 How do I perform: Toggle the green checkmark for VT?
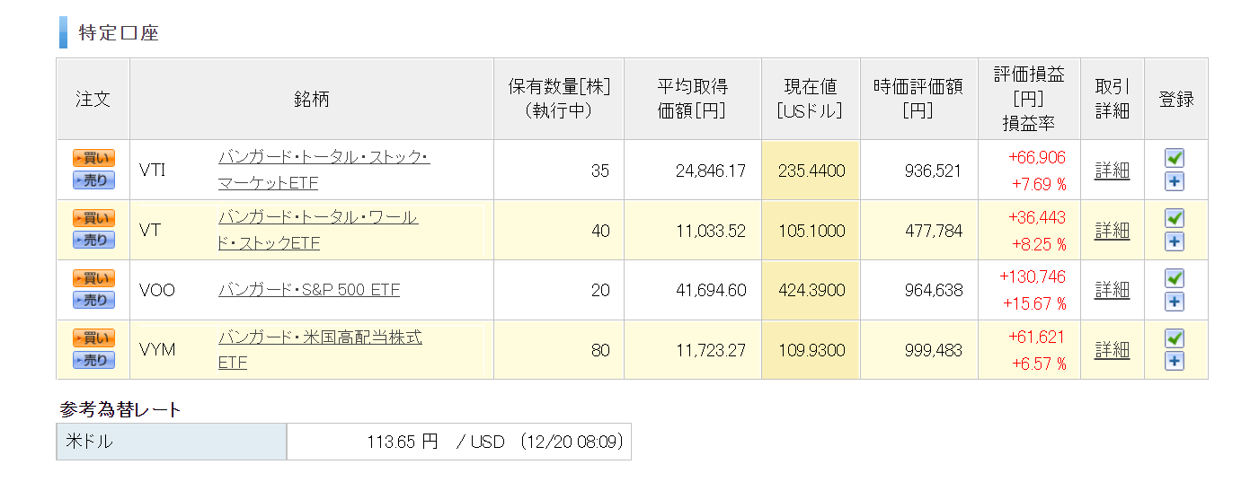pos(1175,218)
